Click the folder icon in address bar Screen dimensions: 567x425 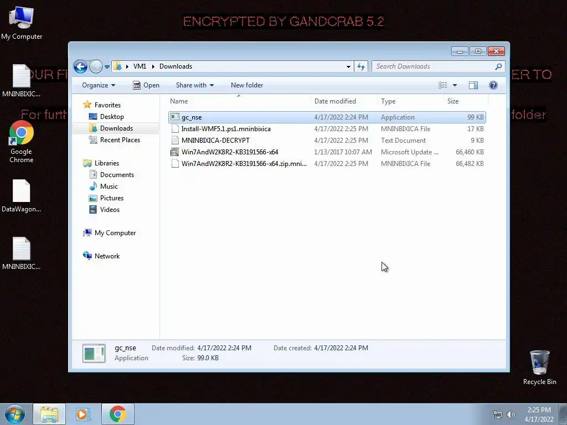click(117, 66)
